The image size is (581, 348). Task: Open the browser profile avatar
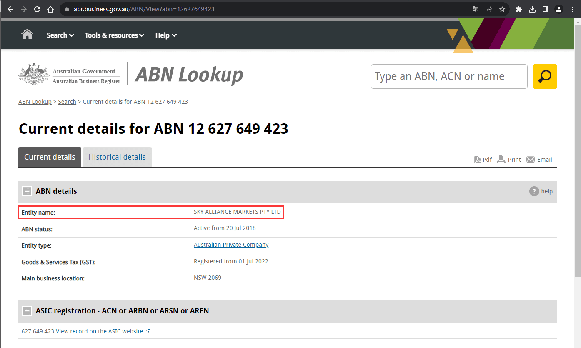click(559, 9)
